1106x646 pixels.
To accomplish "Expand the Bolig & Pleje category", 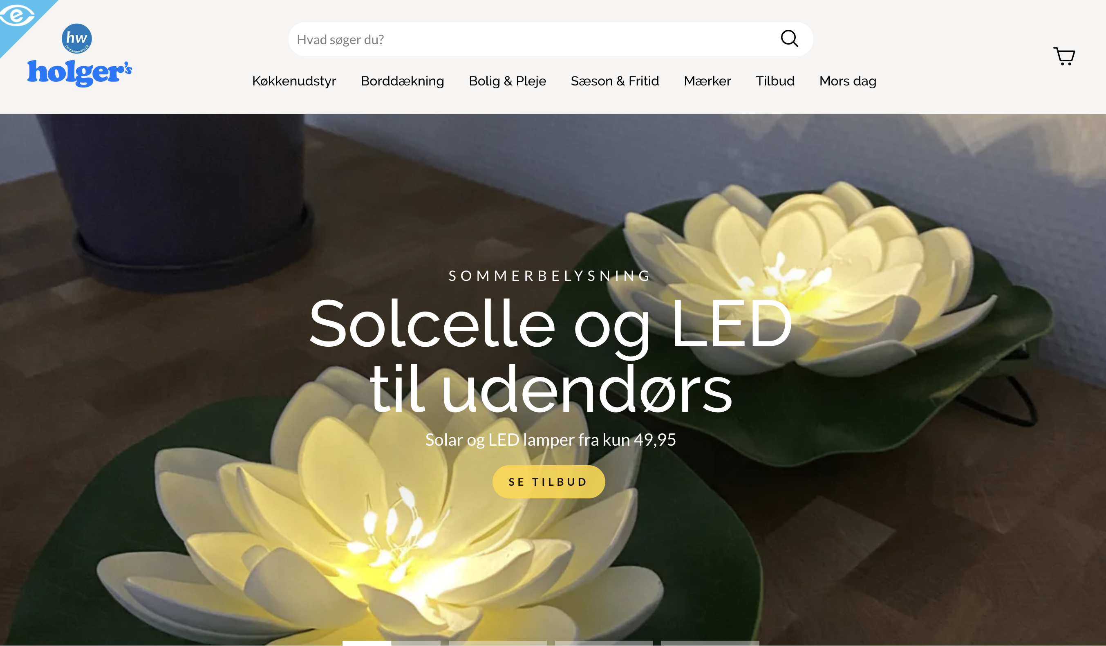I will [x=507, y=81].
